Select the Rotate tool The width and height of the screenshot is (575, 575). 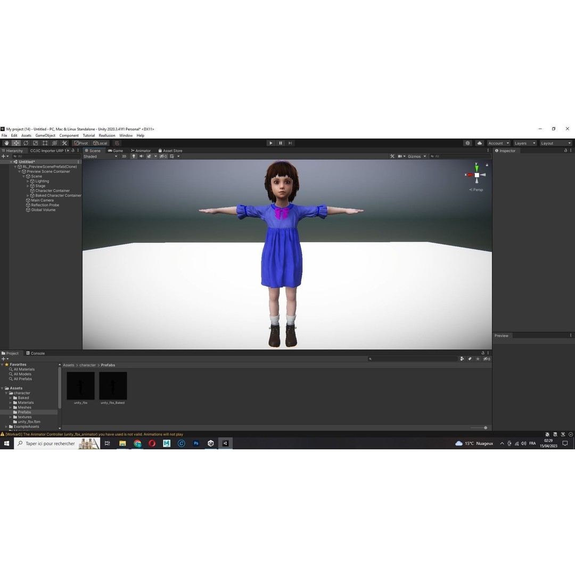point(26,143)
